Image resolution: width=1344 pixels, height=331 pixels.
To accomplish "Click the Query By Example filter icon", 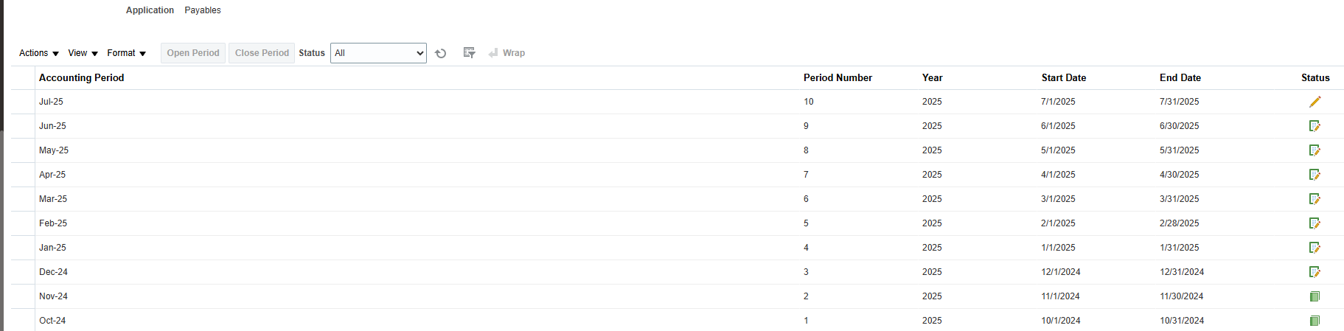I will point(469,53).
